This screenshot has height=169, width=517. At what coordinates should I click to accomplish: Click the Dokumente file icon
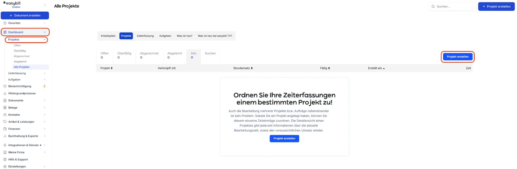(x=5, y=100)
